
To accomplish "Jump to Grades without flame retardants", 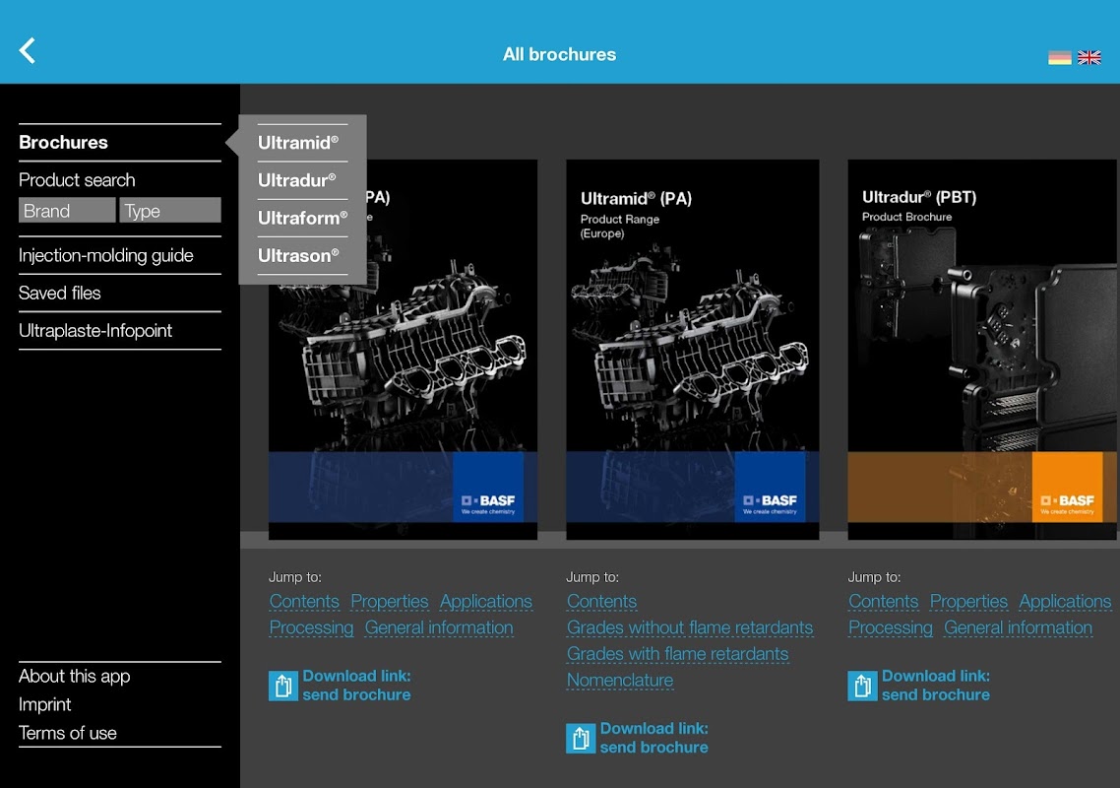I will pyautogui.click(x=690, y=627).
